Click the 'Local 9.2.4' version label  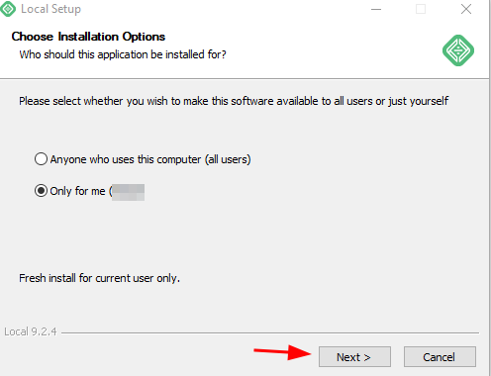[31, 331]
